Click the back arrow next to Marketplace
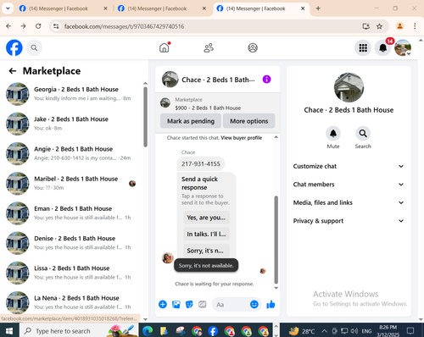 [13, 71]
